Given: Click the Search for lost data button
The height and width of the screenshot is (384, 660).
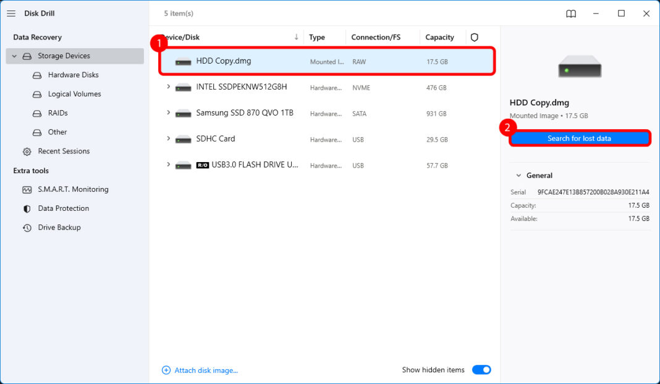Looking at the screenshot, I should pos(580,139).
